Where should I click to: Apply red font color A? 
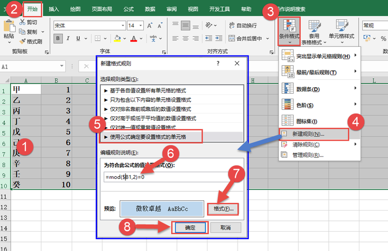click(x=134, y=38)
